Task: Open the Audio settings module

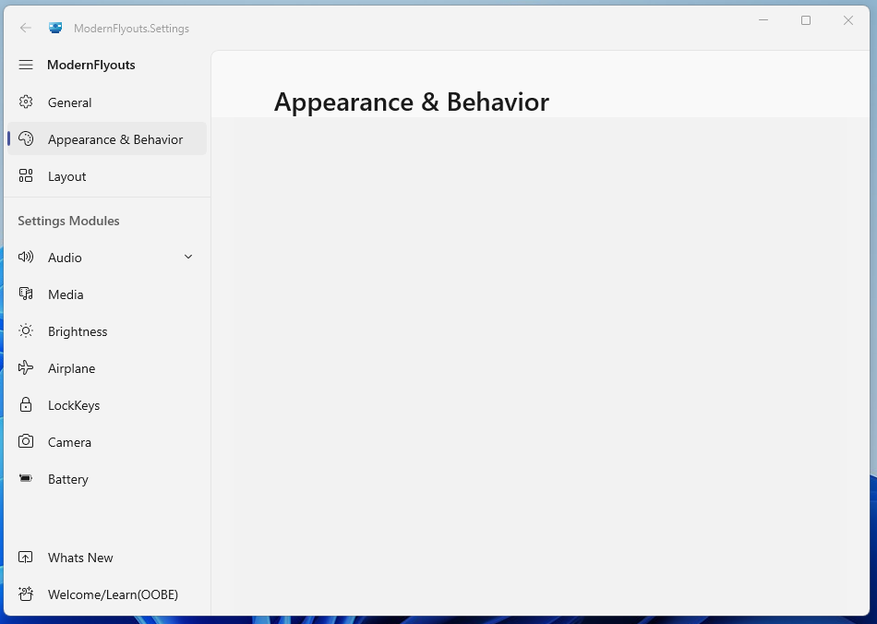Action: pos(107,258)
